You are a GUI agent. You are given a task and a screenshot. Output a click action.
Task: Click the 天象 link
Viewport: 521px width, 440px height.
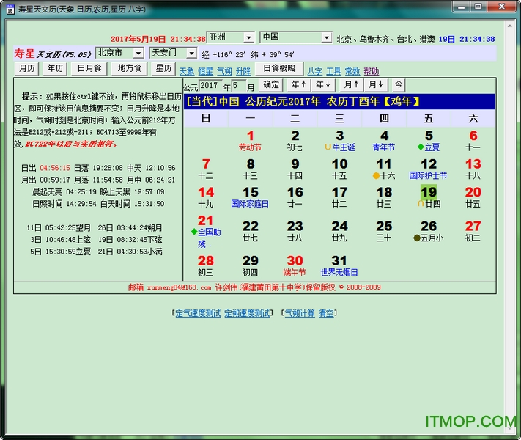pos(186,71)
